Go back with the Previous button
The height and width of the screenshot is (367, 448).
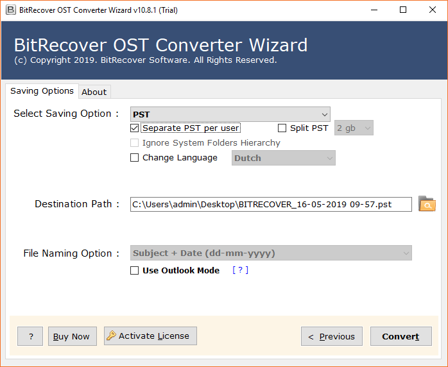(x=331, y=336)
